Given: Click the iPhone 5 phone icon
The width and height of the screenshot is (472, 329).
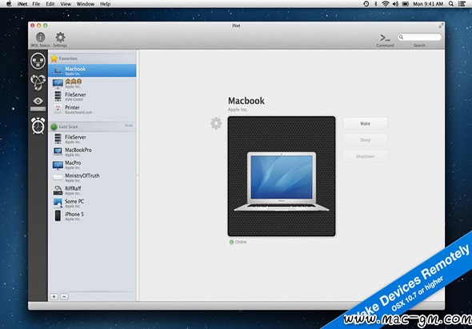Looking at the screenshot, I should (x=58, y=215).
